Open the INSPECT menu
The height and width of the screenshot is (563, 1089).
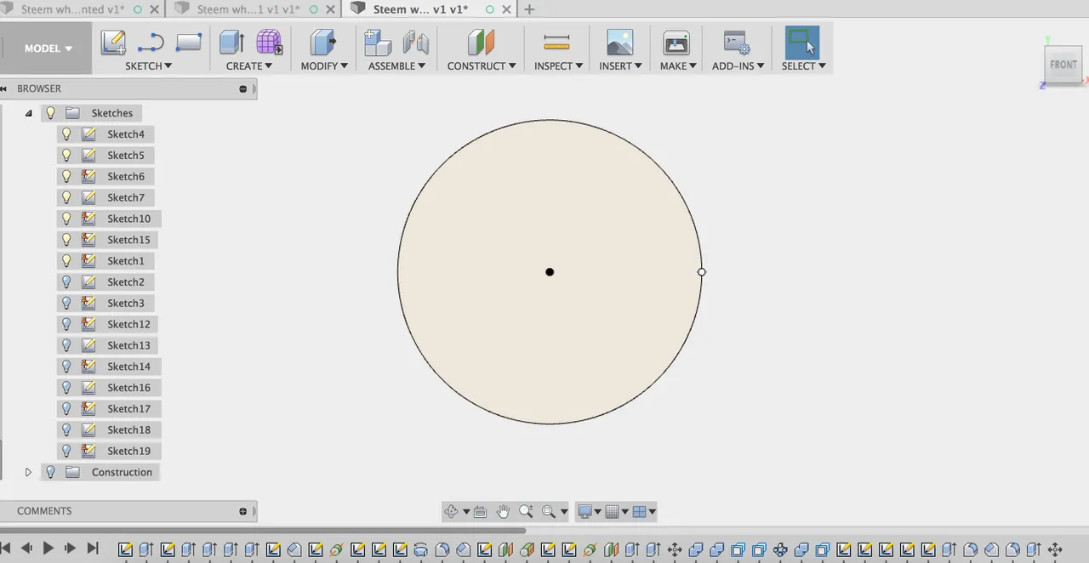click(558, 65)
